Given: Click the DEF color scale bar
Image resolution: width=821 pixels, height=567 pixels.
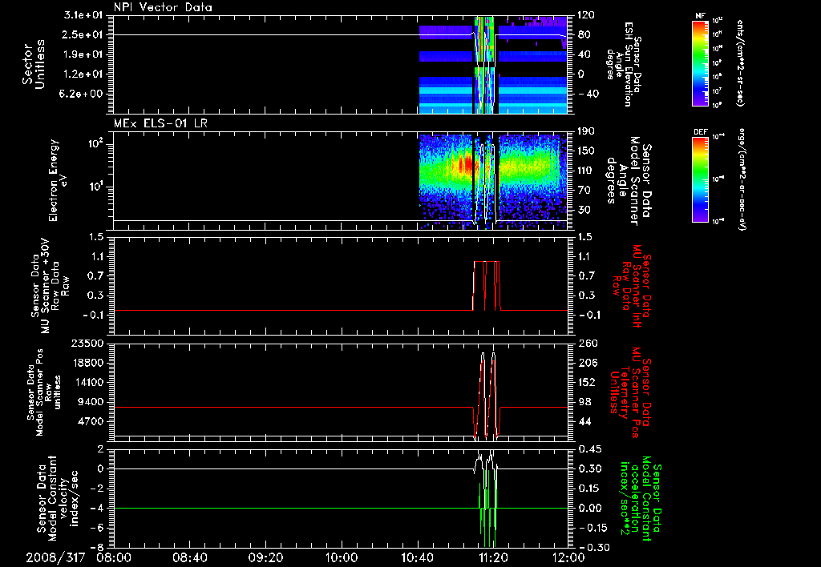Looking at the screenshot, I should [700, 179].
